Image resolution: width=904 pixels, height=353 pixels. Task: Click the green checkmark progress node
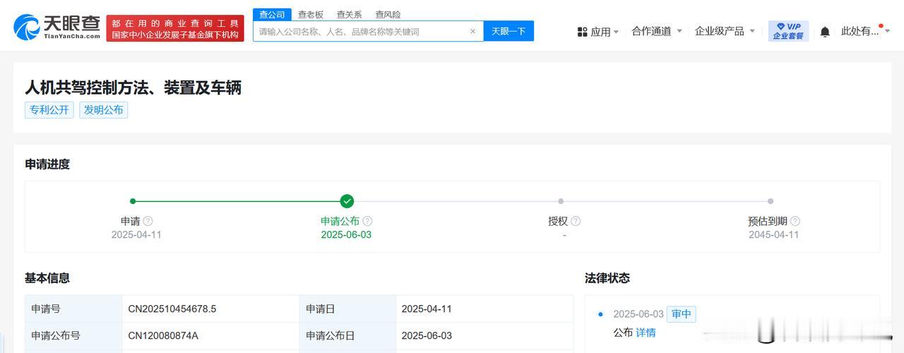click(347, 201)
